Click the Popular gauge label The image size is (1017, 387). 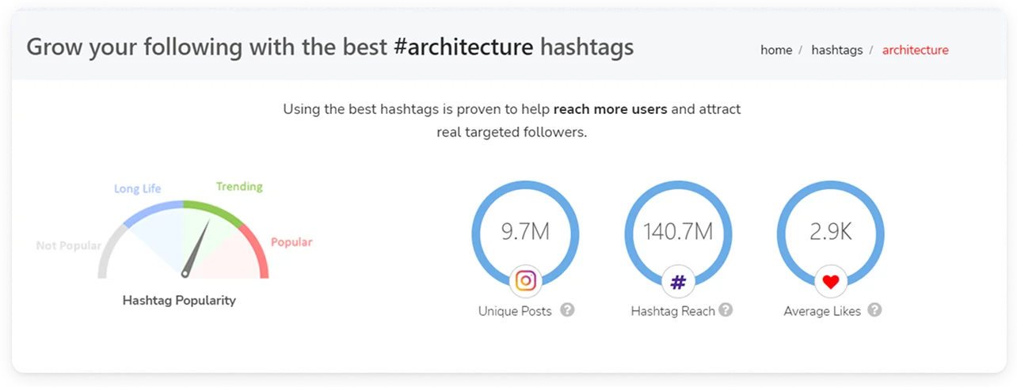[291, 242]
